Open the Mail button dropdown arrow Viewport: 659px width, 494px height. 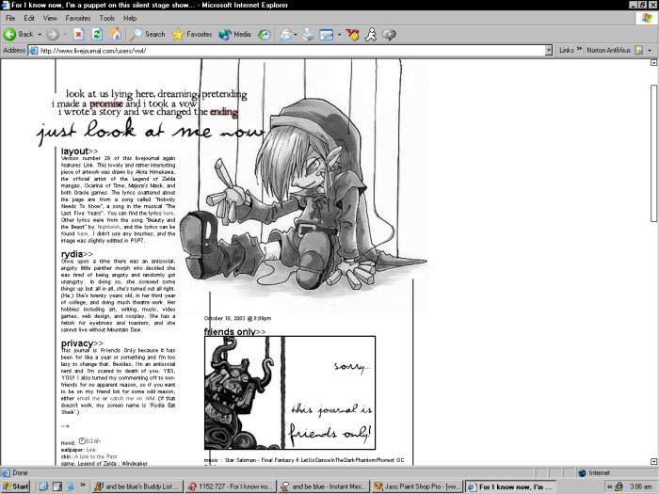[x=296, y=35]
